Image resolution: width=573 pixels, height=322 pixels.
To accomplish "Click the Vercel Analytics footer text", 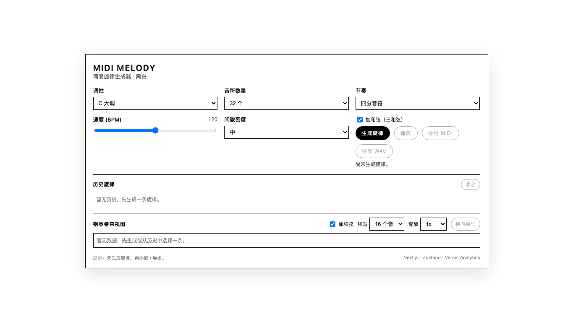I will click(x=462, y=257).
